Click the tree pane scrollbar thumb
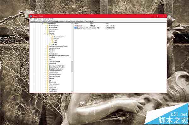189x125 pixels. coord(72,66)
